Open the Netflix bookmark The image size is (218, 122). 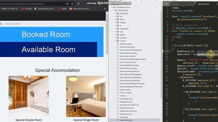tap(62, 8)
